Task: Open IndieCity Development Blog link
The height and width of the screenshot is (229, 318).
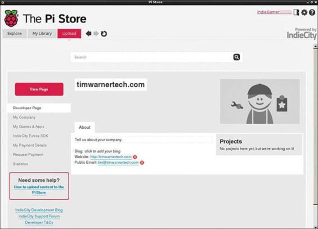Action: coord(39,210)
